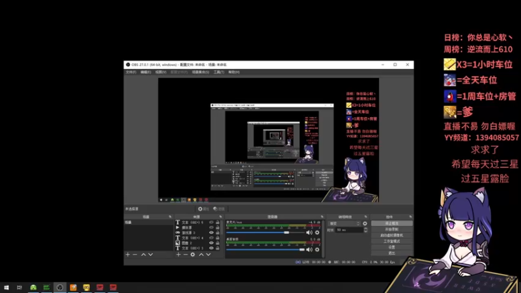Move source down in Sources panel

click(208, 255)
